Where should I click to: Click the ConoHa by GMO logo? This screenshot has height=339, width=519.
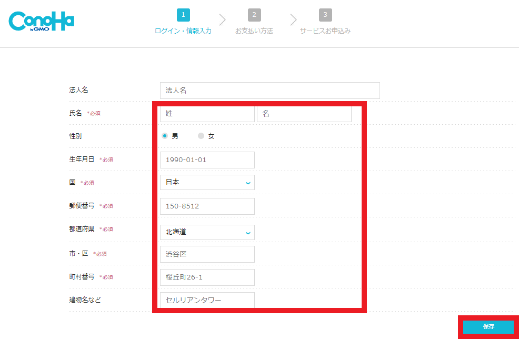(x=42, y=22)
